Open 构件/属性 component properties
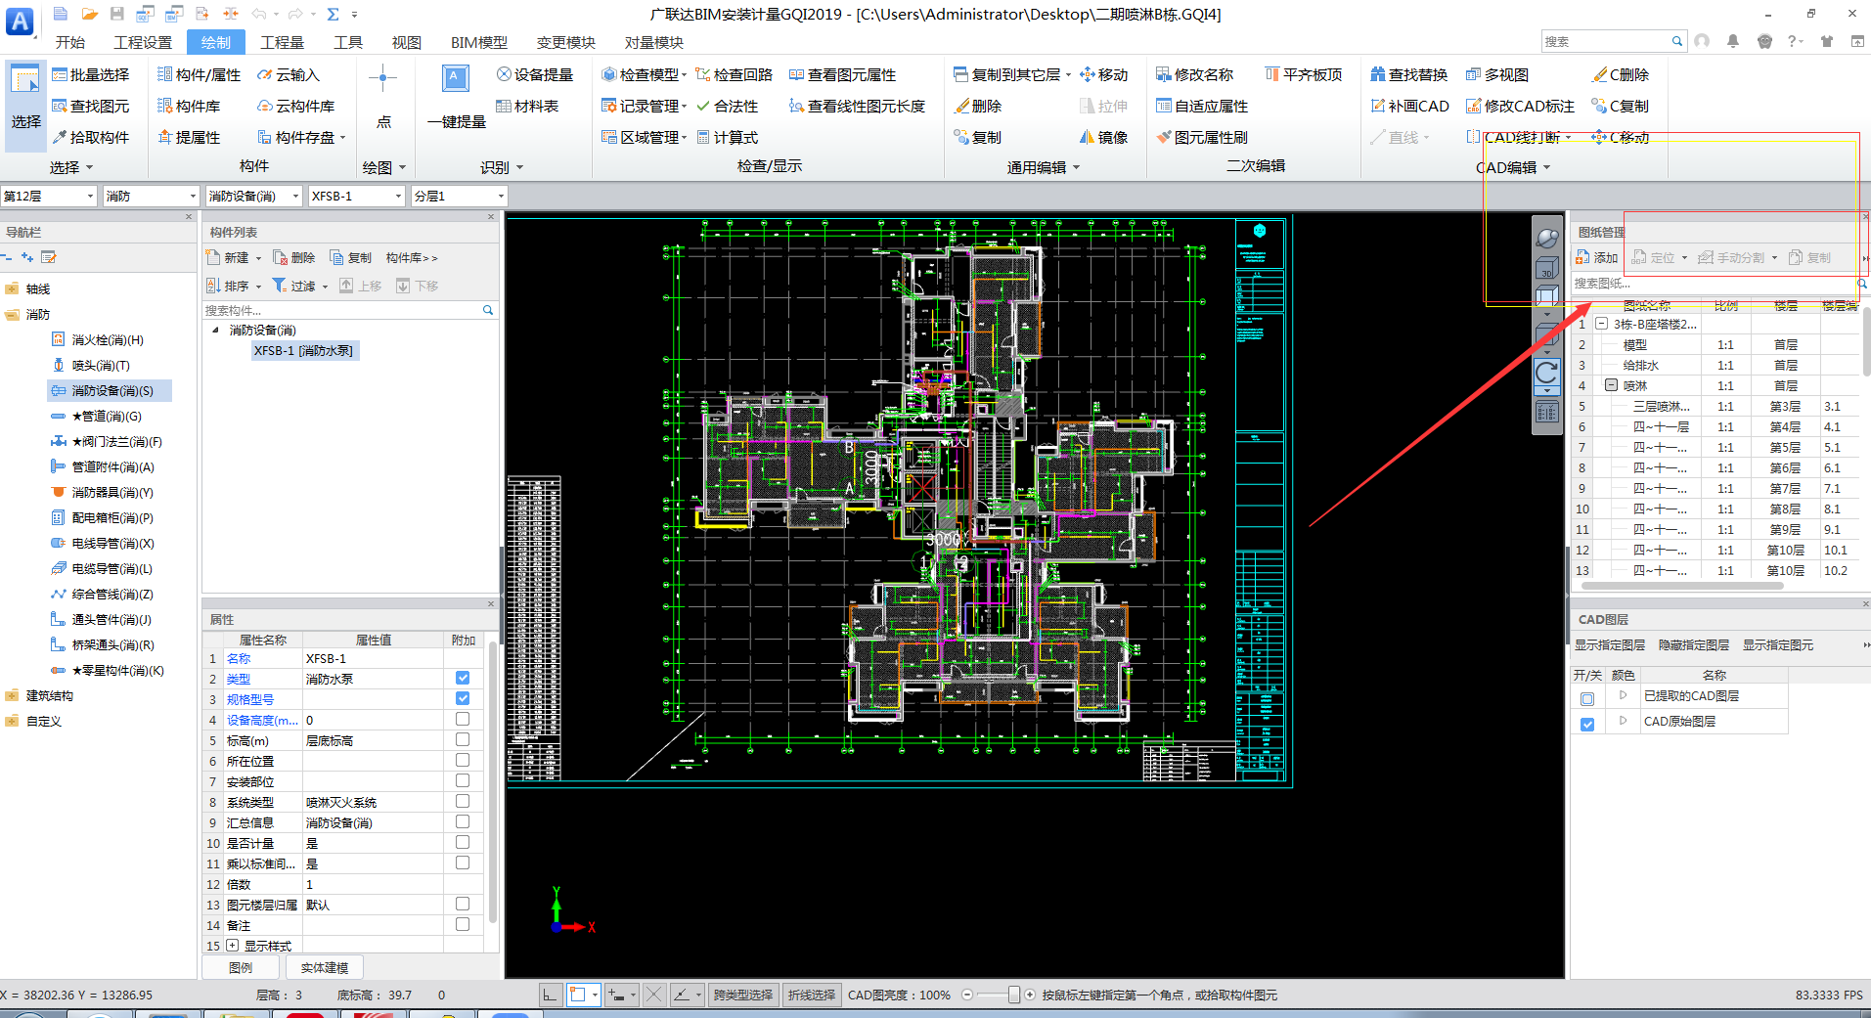Viewport: 1871px width, 1018px height. (x=200, y=75)
